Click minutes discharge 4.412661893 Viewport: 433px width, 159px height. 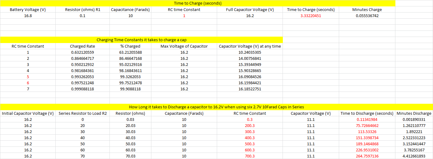[x=414, y=156]
